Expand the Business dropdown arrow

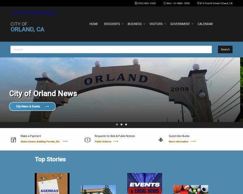[144, 24]
